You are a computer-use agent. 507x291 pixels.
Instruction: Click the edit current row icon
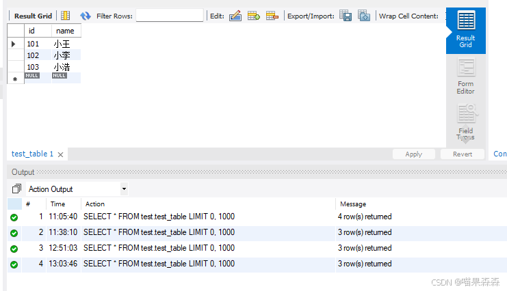[x=235, y=16]
